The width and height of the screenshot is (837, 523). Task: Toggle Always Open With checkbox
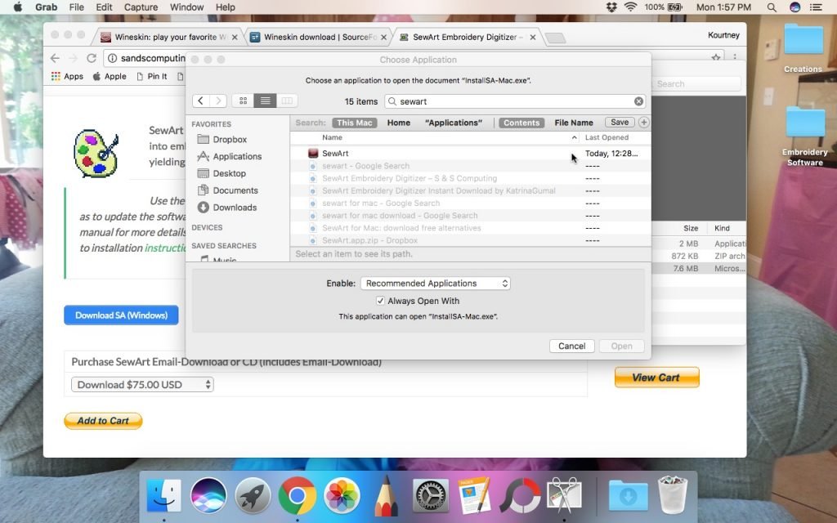(381, 301)
